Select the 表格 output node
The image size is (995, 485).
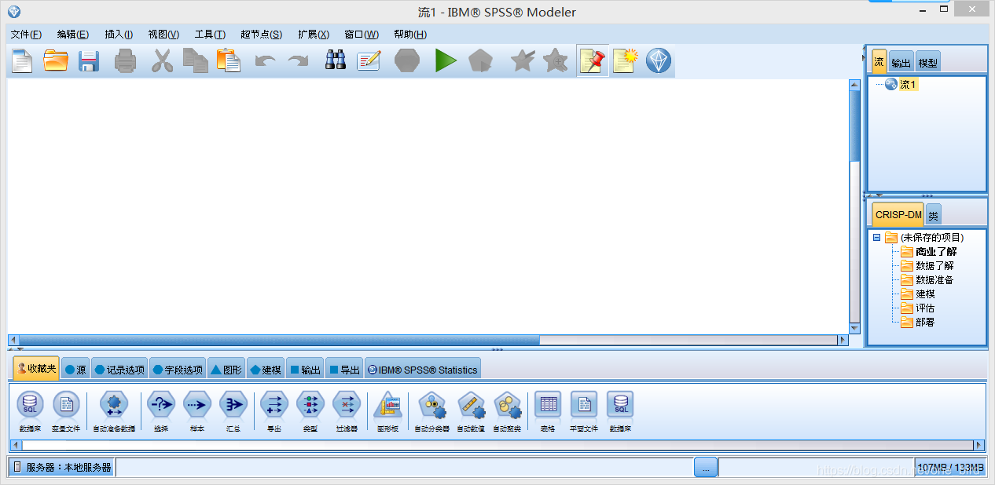tap(548, 411)
